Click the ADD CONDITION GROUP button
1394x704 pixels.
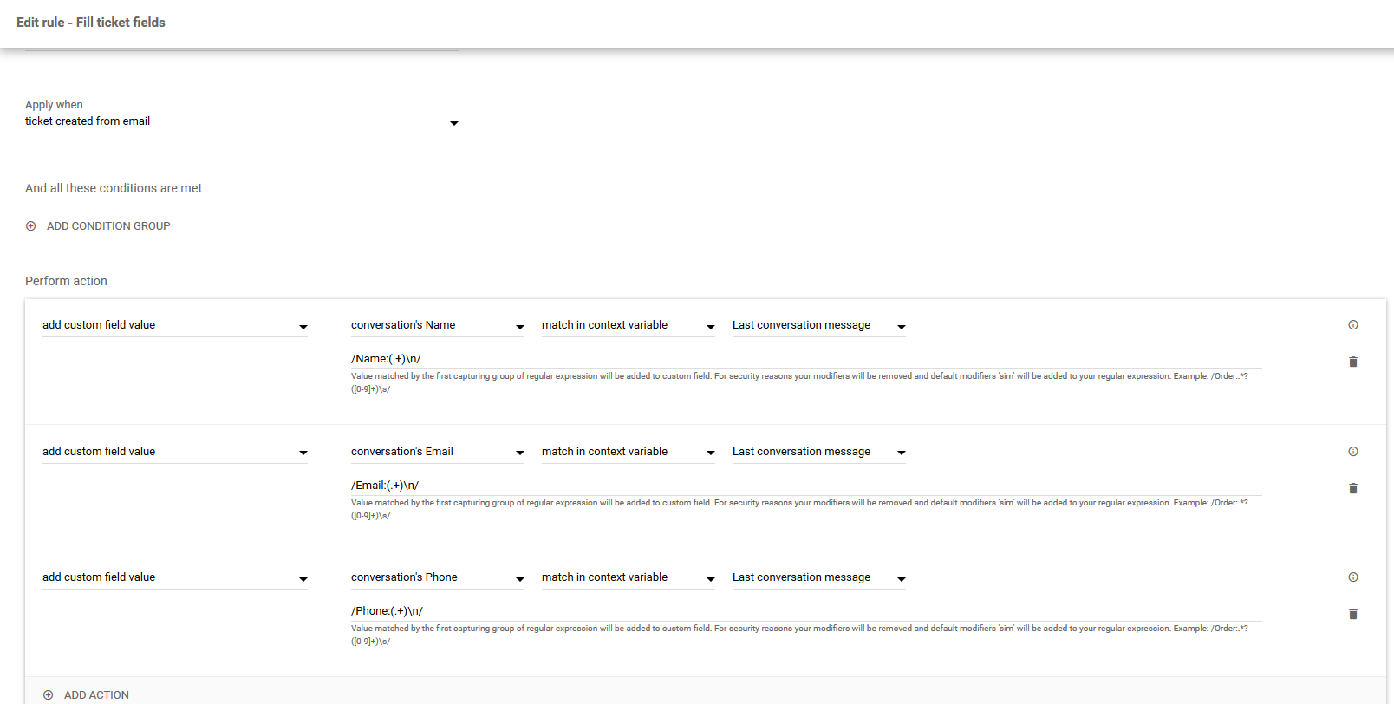pyautogui.click(x=107, y=226)
